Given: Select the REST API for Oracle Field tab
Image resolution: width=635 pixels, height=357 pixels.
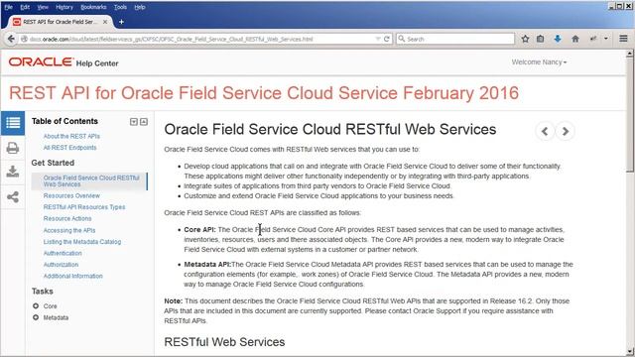Looking at the screenshot, I should (61, 22).
